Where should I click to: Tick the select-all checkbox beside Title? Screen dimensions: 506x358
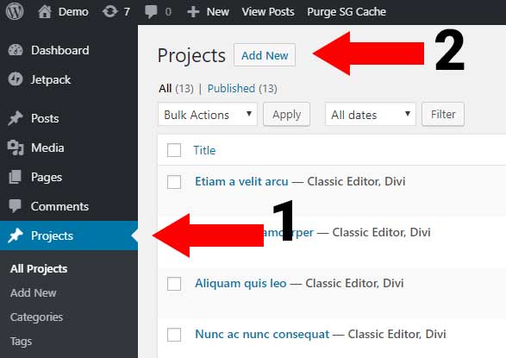[x=174, y=150]
